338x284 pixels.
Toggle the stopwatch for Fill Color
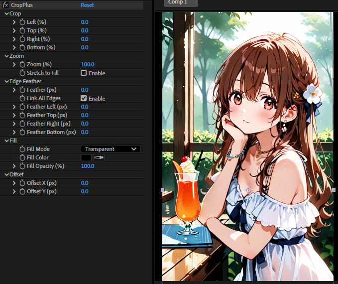pyautogui.click(x=22, y=157)
